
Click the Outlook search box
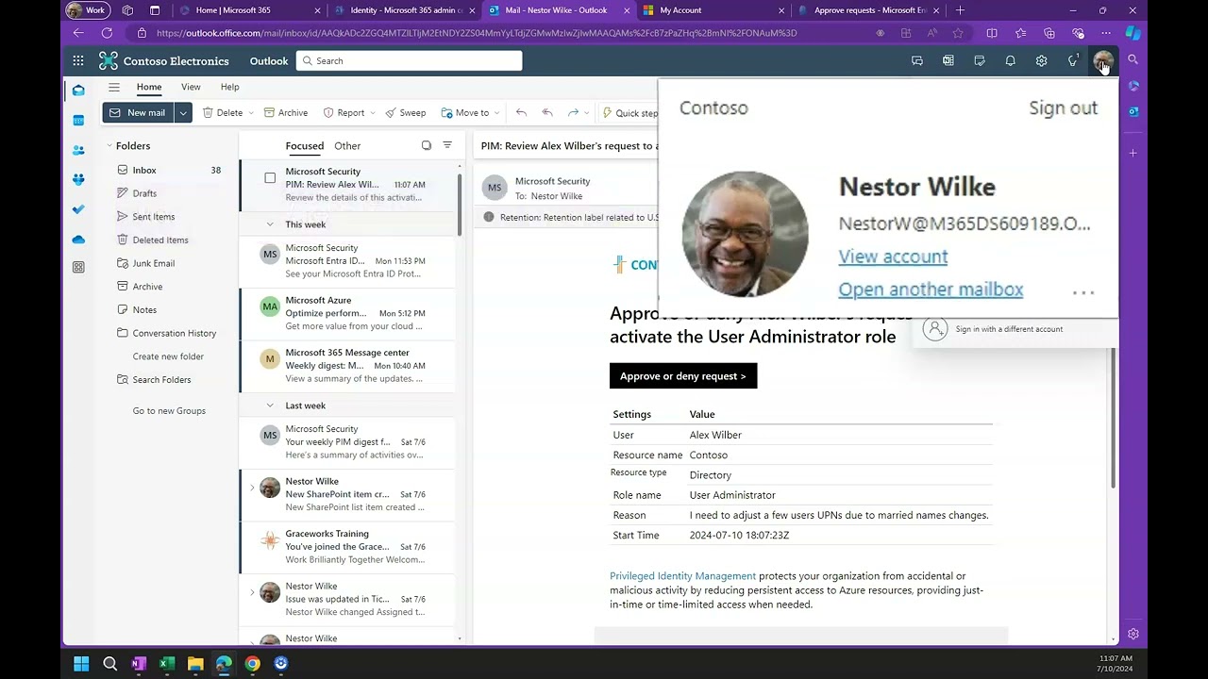409,60
